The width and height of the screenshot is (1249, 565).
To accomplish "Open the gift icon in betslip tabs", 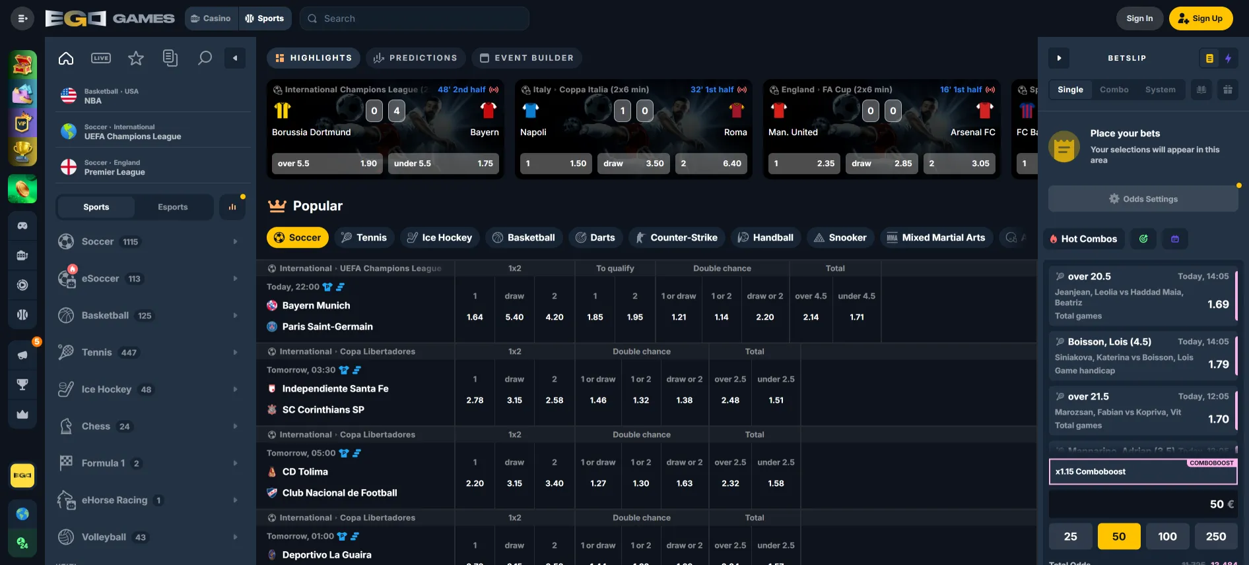I will [x=1228, y=90].
